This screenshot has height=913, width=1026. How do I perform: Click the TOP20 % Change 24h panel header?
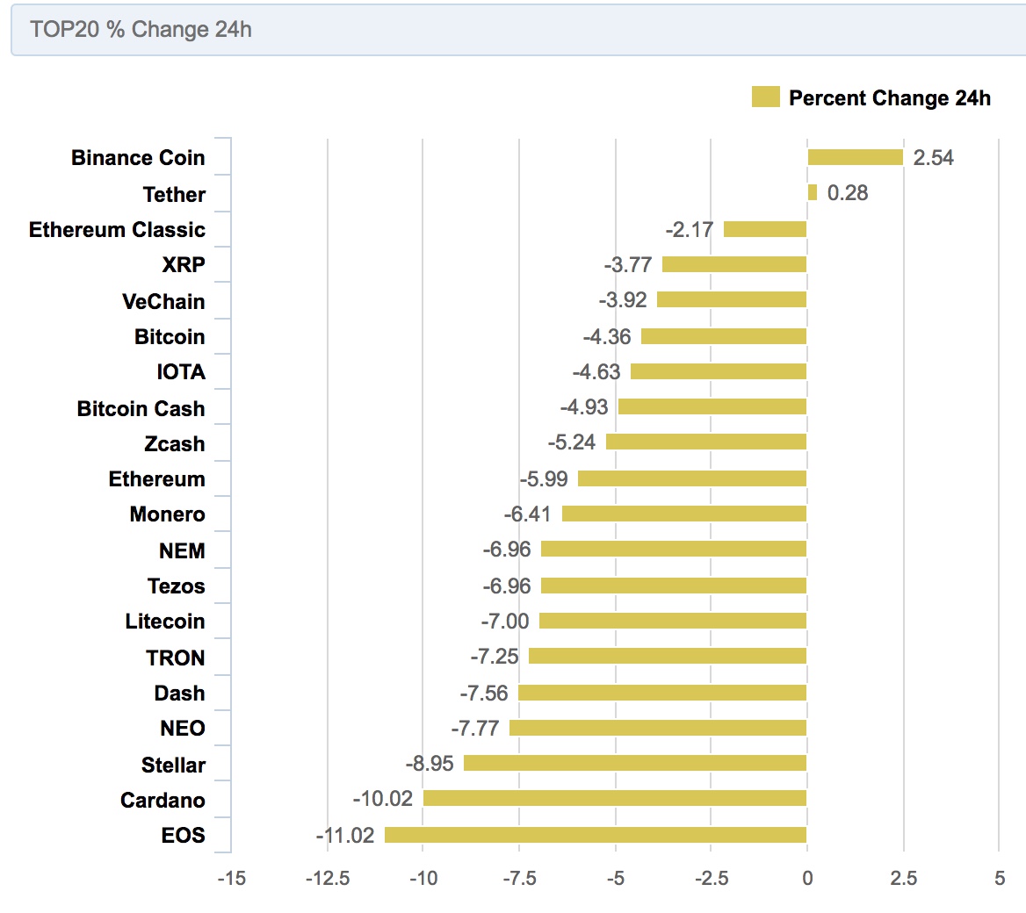pyautogui.click(x=518, y=30)
